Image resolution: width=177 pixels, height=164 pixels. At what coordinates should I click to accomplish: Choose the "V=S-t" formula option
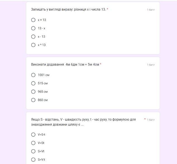click(33, 135)
